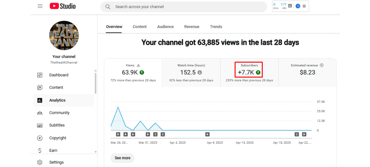Open the Community section in sidebar

tap(59, 113)
